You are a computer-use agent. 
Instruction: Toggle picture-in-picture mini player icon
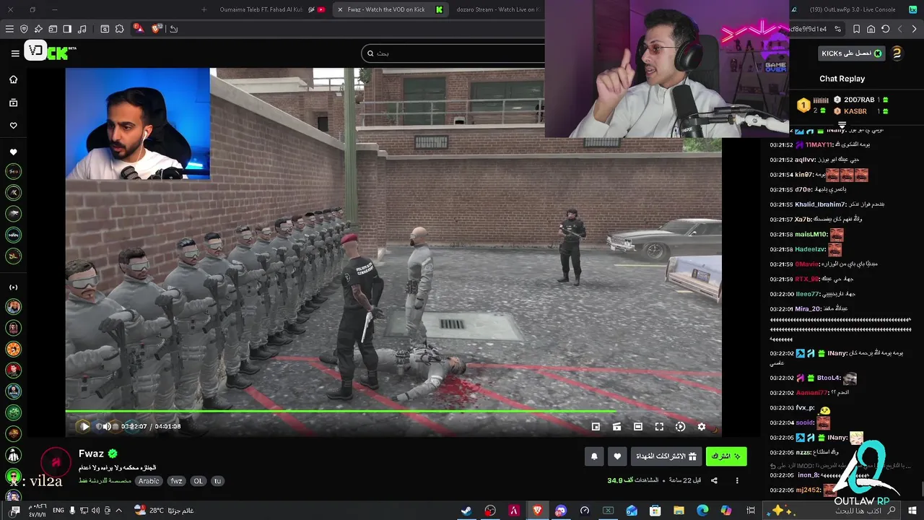[596, 427]
